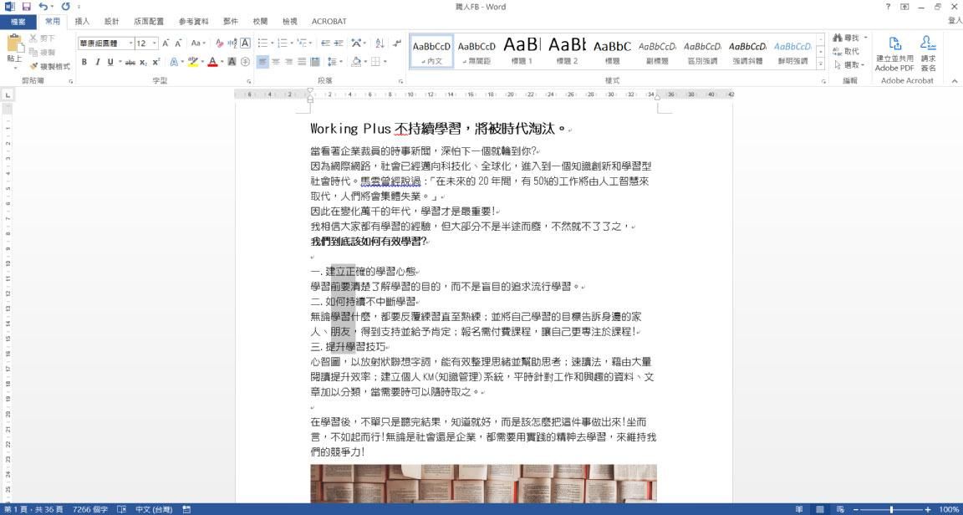Apply the 標題 1 heading style
Screen dimensions: 963x515
[x=522, y=50]
